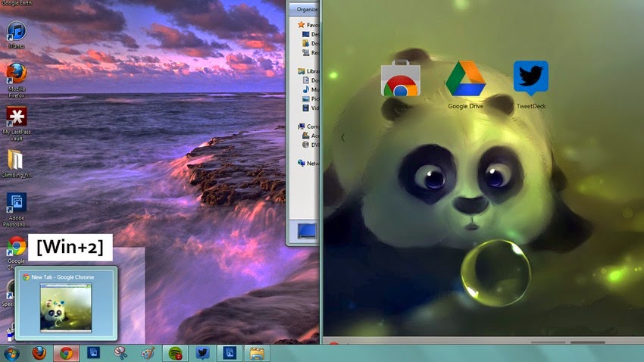Click the blue app icon beside Windows Explorer
This screenshot has height=362, width=644.
tap(230, 353)
